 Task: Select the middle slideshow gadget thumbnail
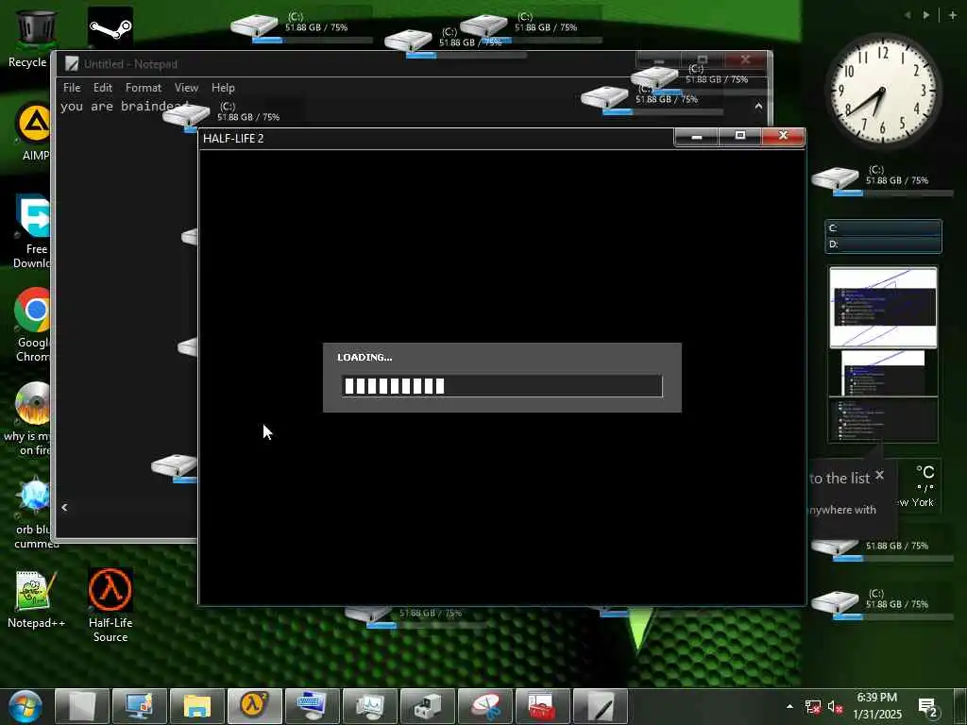(883, 373)
